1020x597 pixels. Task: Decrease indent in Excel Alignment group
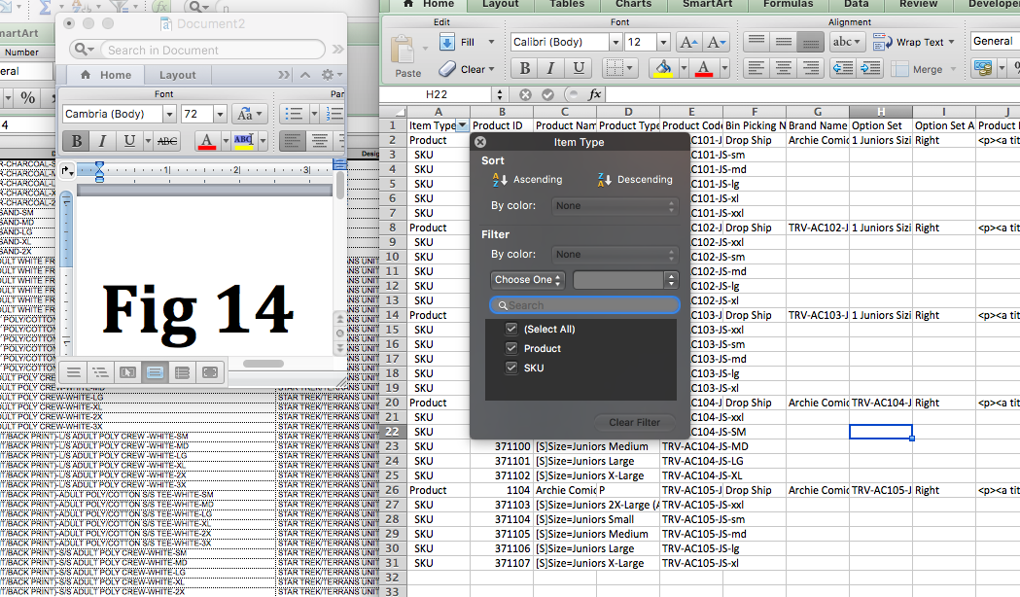pyautogui.click(x=843, y=68)
